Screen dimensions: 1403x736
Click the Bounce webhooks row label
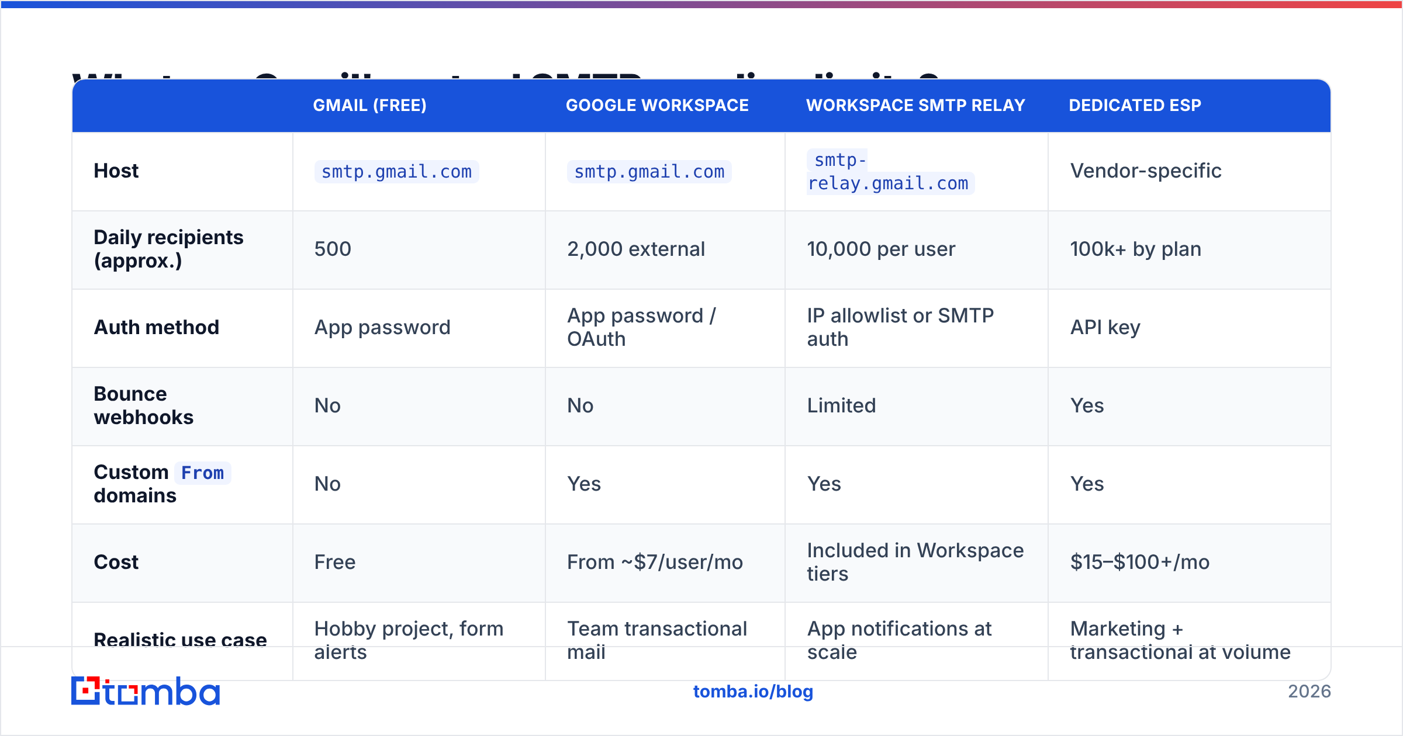[x=143, y=406]
